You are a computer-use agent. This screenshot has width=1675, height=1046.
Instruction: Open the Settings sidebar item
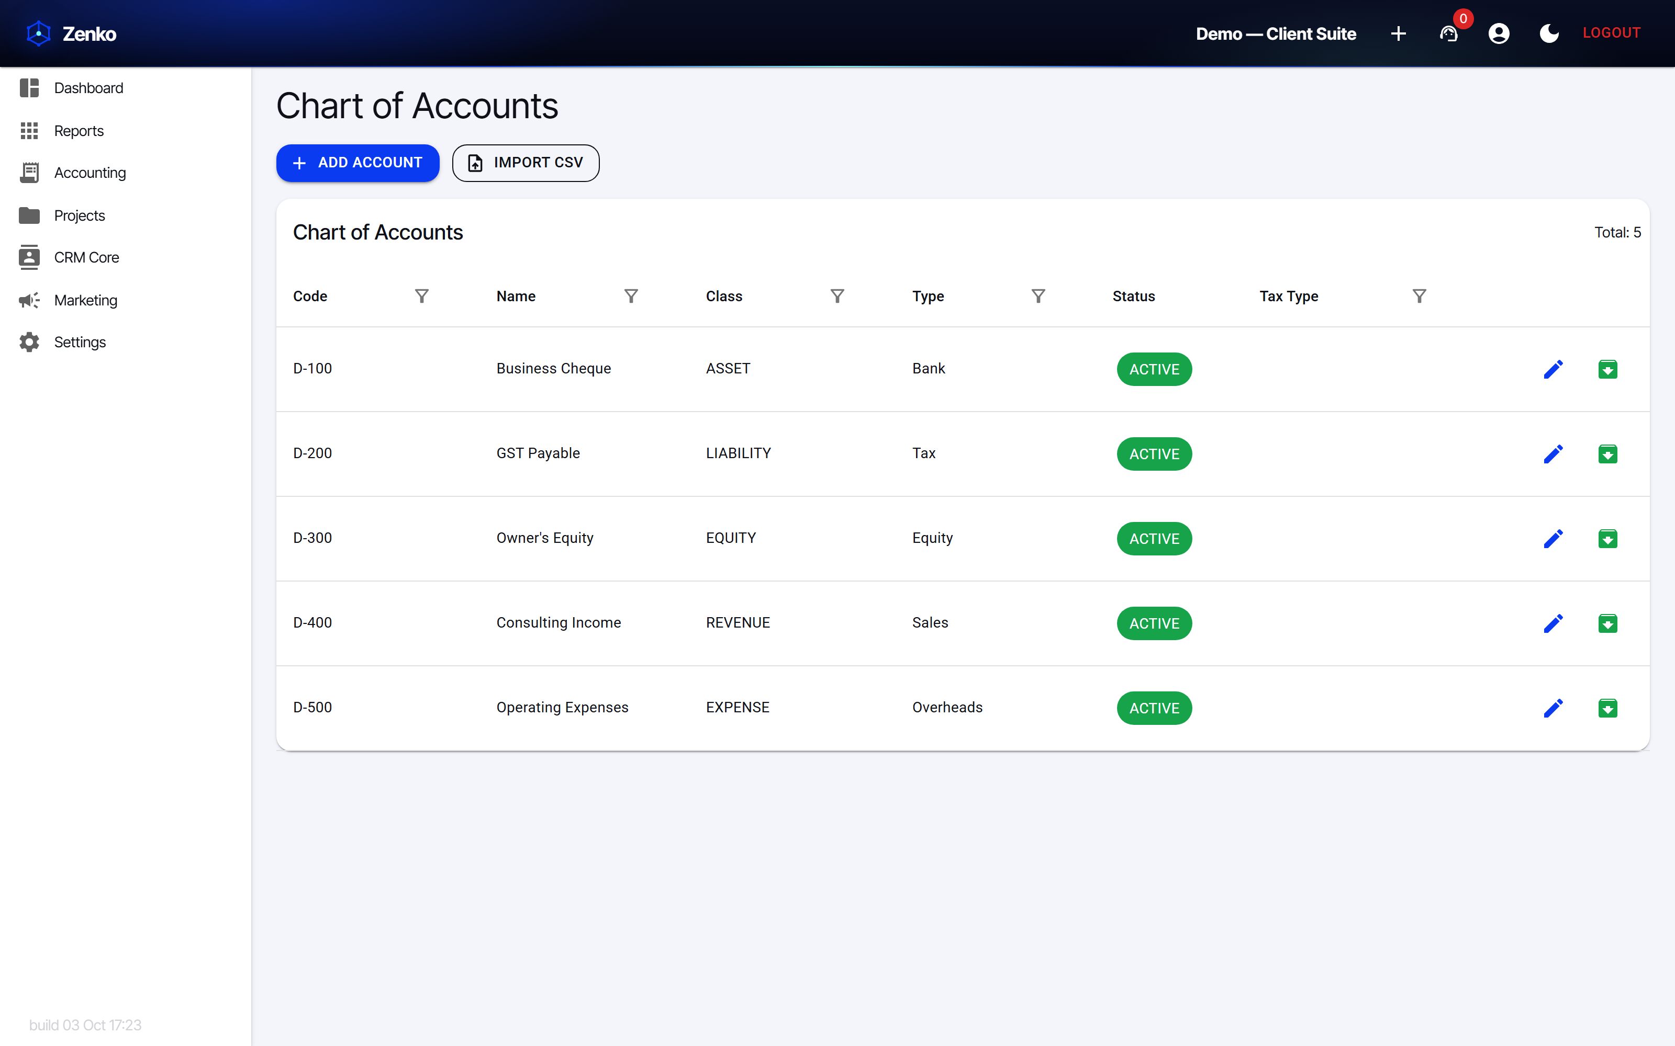125,343
